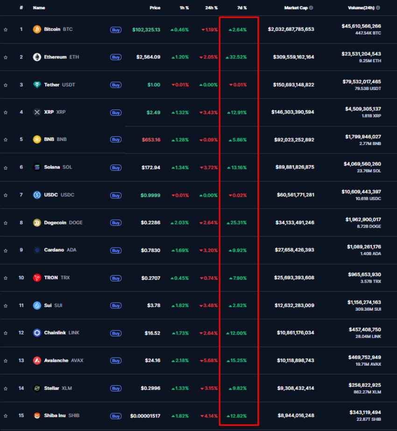Image resolution: width=397 pixels, height=431 pixels.
Task: Open the TRON coin page link
Action: coord(51,278)
